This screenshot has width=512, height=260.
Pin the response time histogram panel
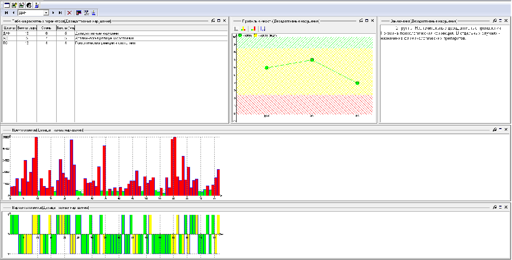495,130
